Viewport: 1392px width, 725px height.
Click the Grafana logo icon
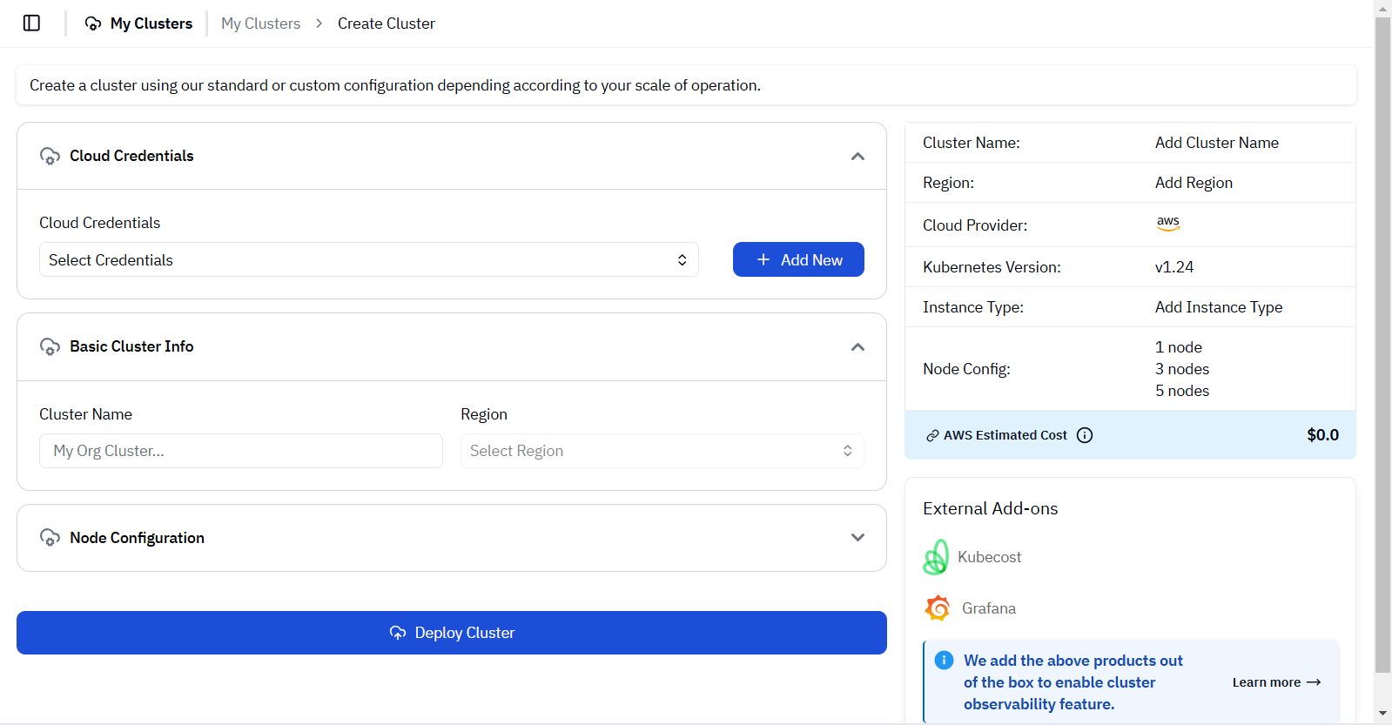click(x=938, y=608)
